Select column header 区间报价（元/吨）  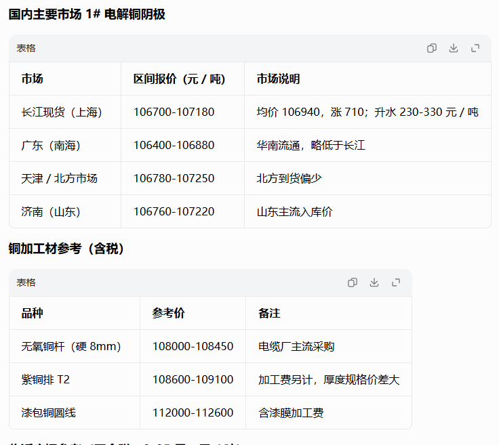[179, 79]
